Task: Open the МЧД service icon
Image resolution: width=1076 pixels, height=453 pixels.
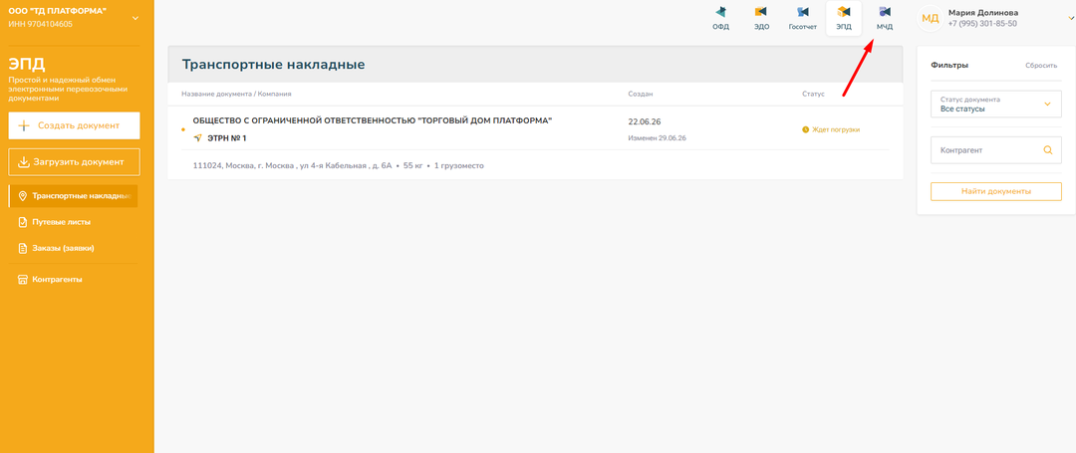Action: point(885,19)
